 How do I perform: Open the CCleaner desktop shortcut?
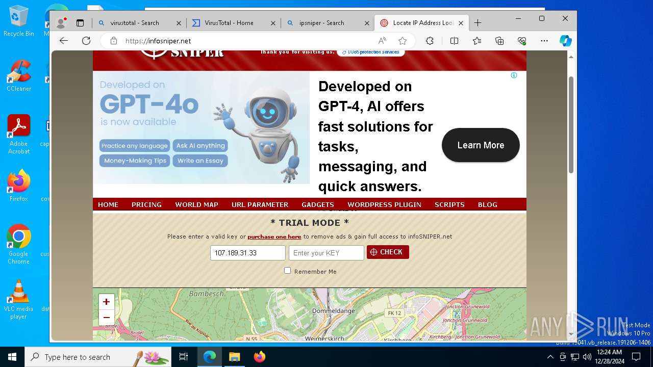click(x=19, y=76)
